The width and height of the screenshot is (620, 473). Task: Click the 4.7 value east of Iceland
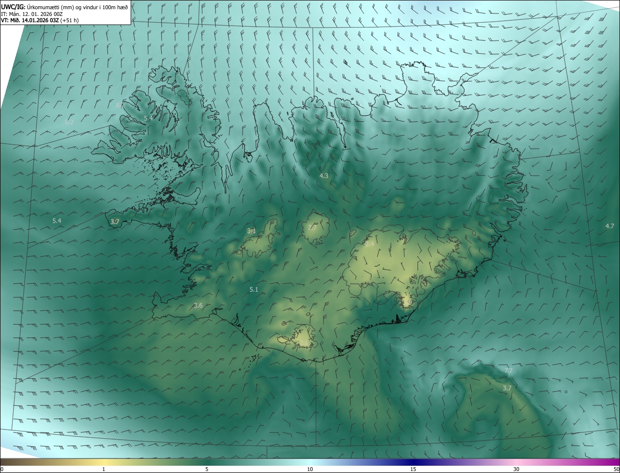(610, 226)
